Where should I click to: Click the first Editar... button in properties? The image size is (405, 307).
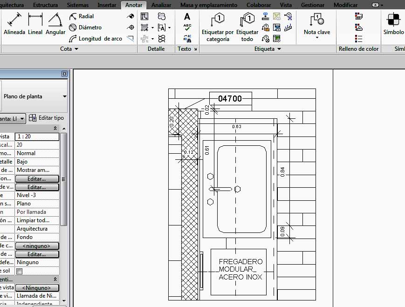point(37,178)
